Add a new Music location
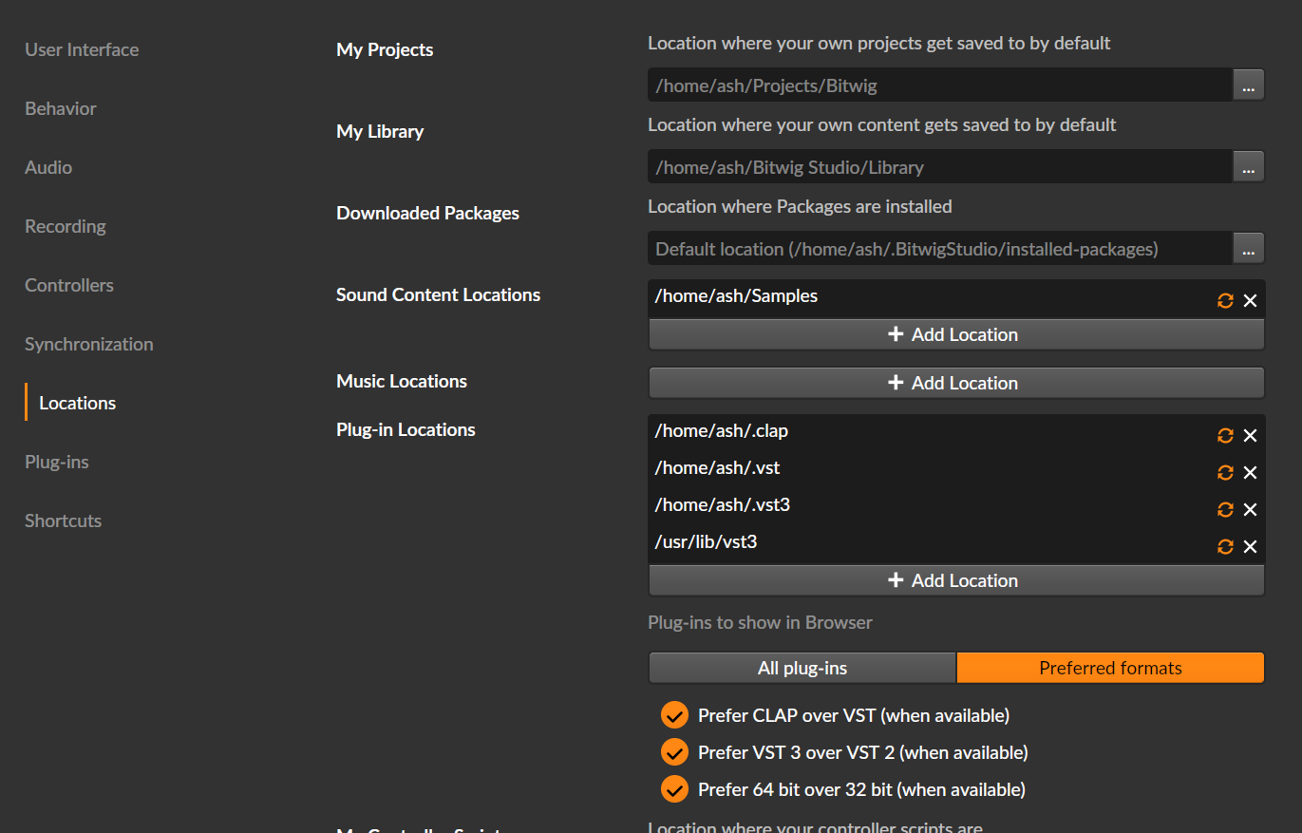The image size is (1302, 833). [x=955, y=383]
